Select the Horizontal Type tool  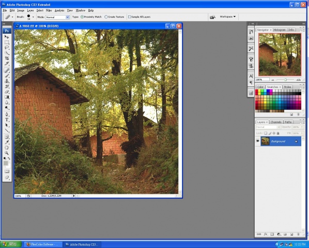[7, 120]
